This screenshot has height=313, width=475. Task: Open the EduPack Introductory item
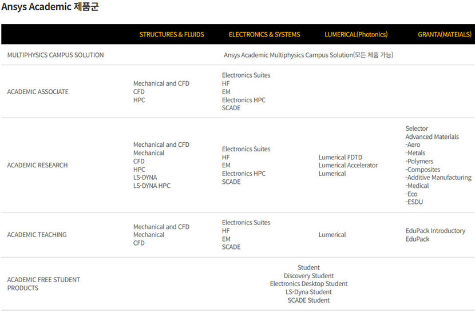[435, 231]
